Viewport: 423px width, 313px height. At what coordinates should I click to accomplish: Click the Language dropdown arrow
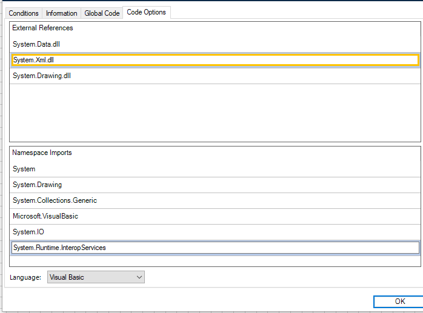click(x=139, y=277)
